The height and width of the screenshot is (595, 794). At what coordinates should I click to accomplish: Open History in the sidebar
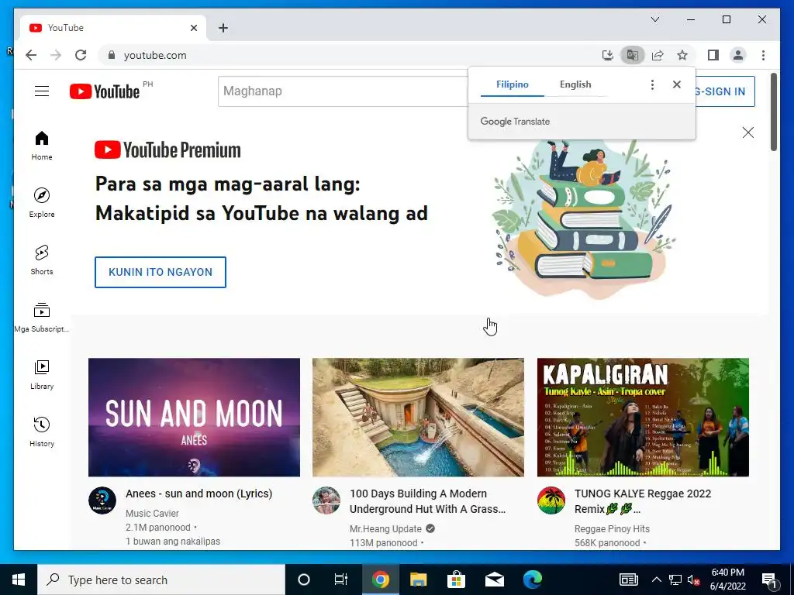[x=42, y=432]
